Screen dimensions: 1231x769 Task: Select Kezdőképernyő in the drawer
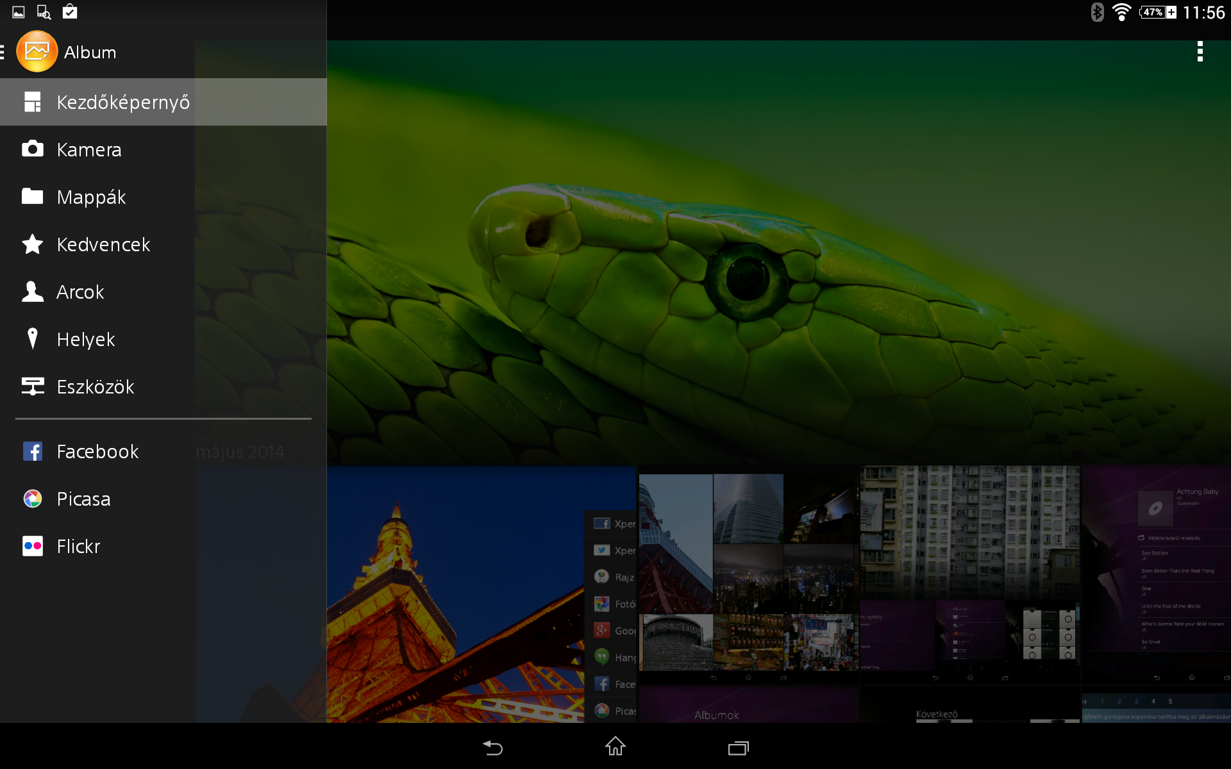pos(163,102)
